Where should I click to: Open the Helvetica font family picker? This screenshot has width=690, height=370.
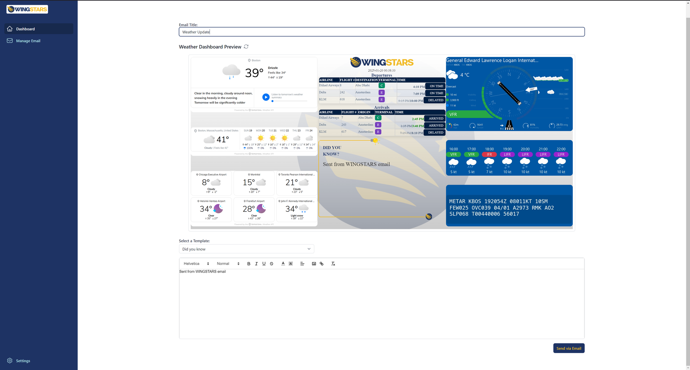(196, 264)
